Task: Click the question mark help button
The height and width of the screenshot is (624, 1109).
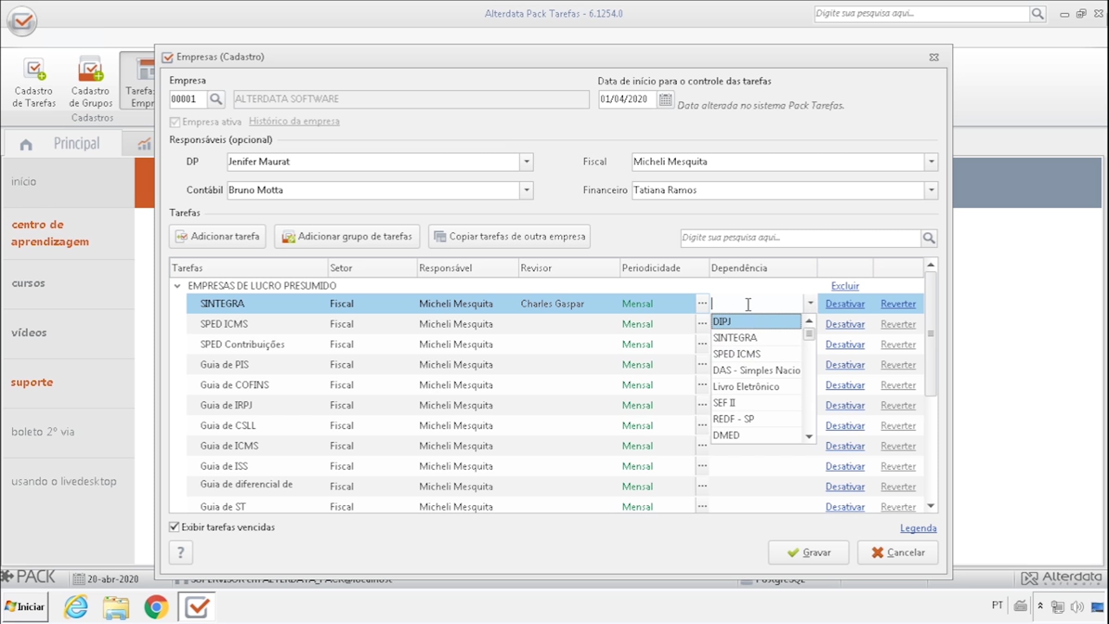Action: click(x=181, y=552)
